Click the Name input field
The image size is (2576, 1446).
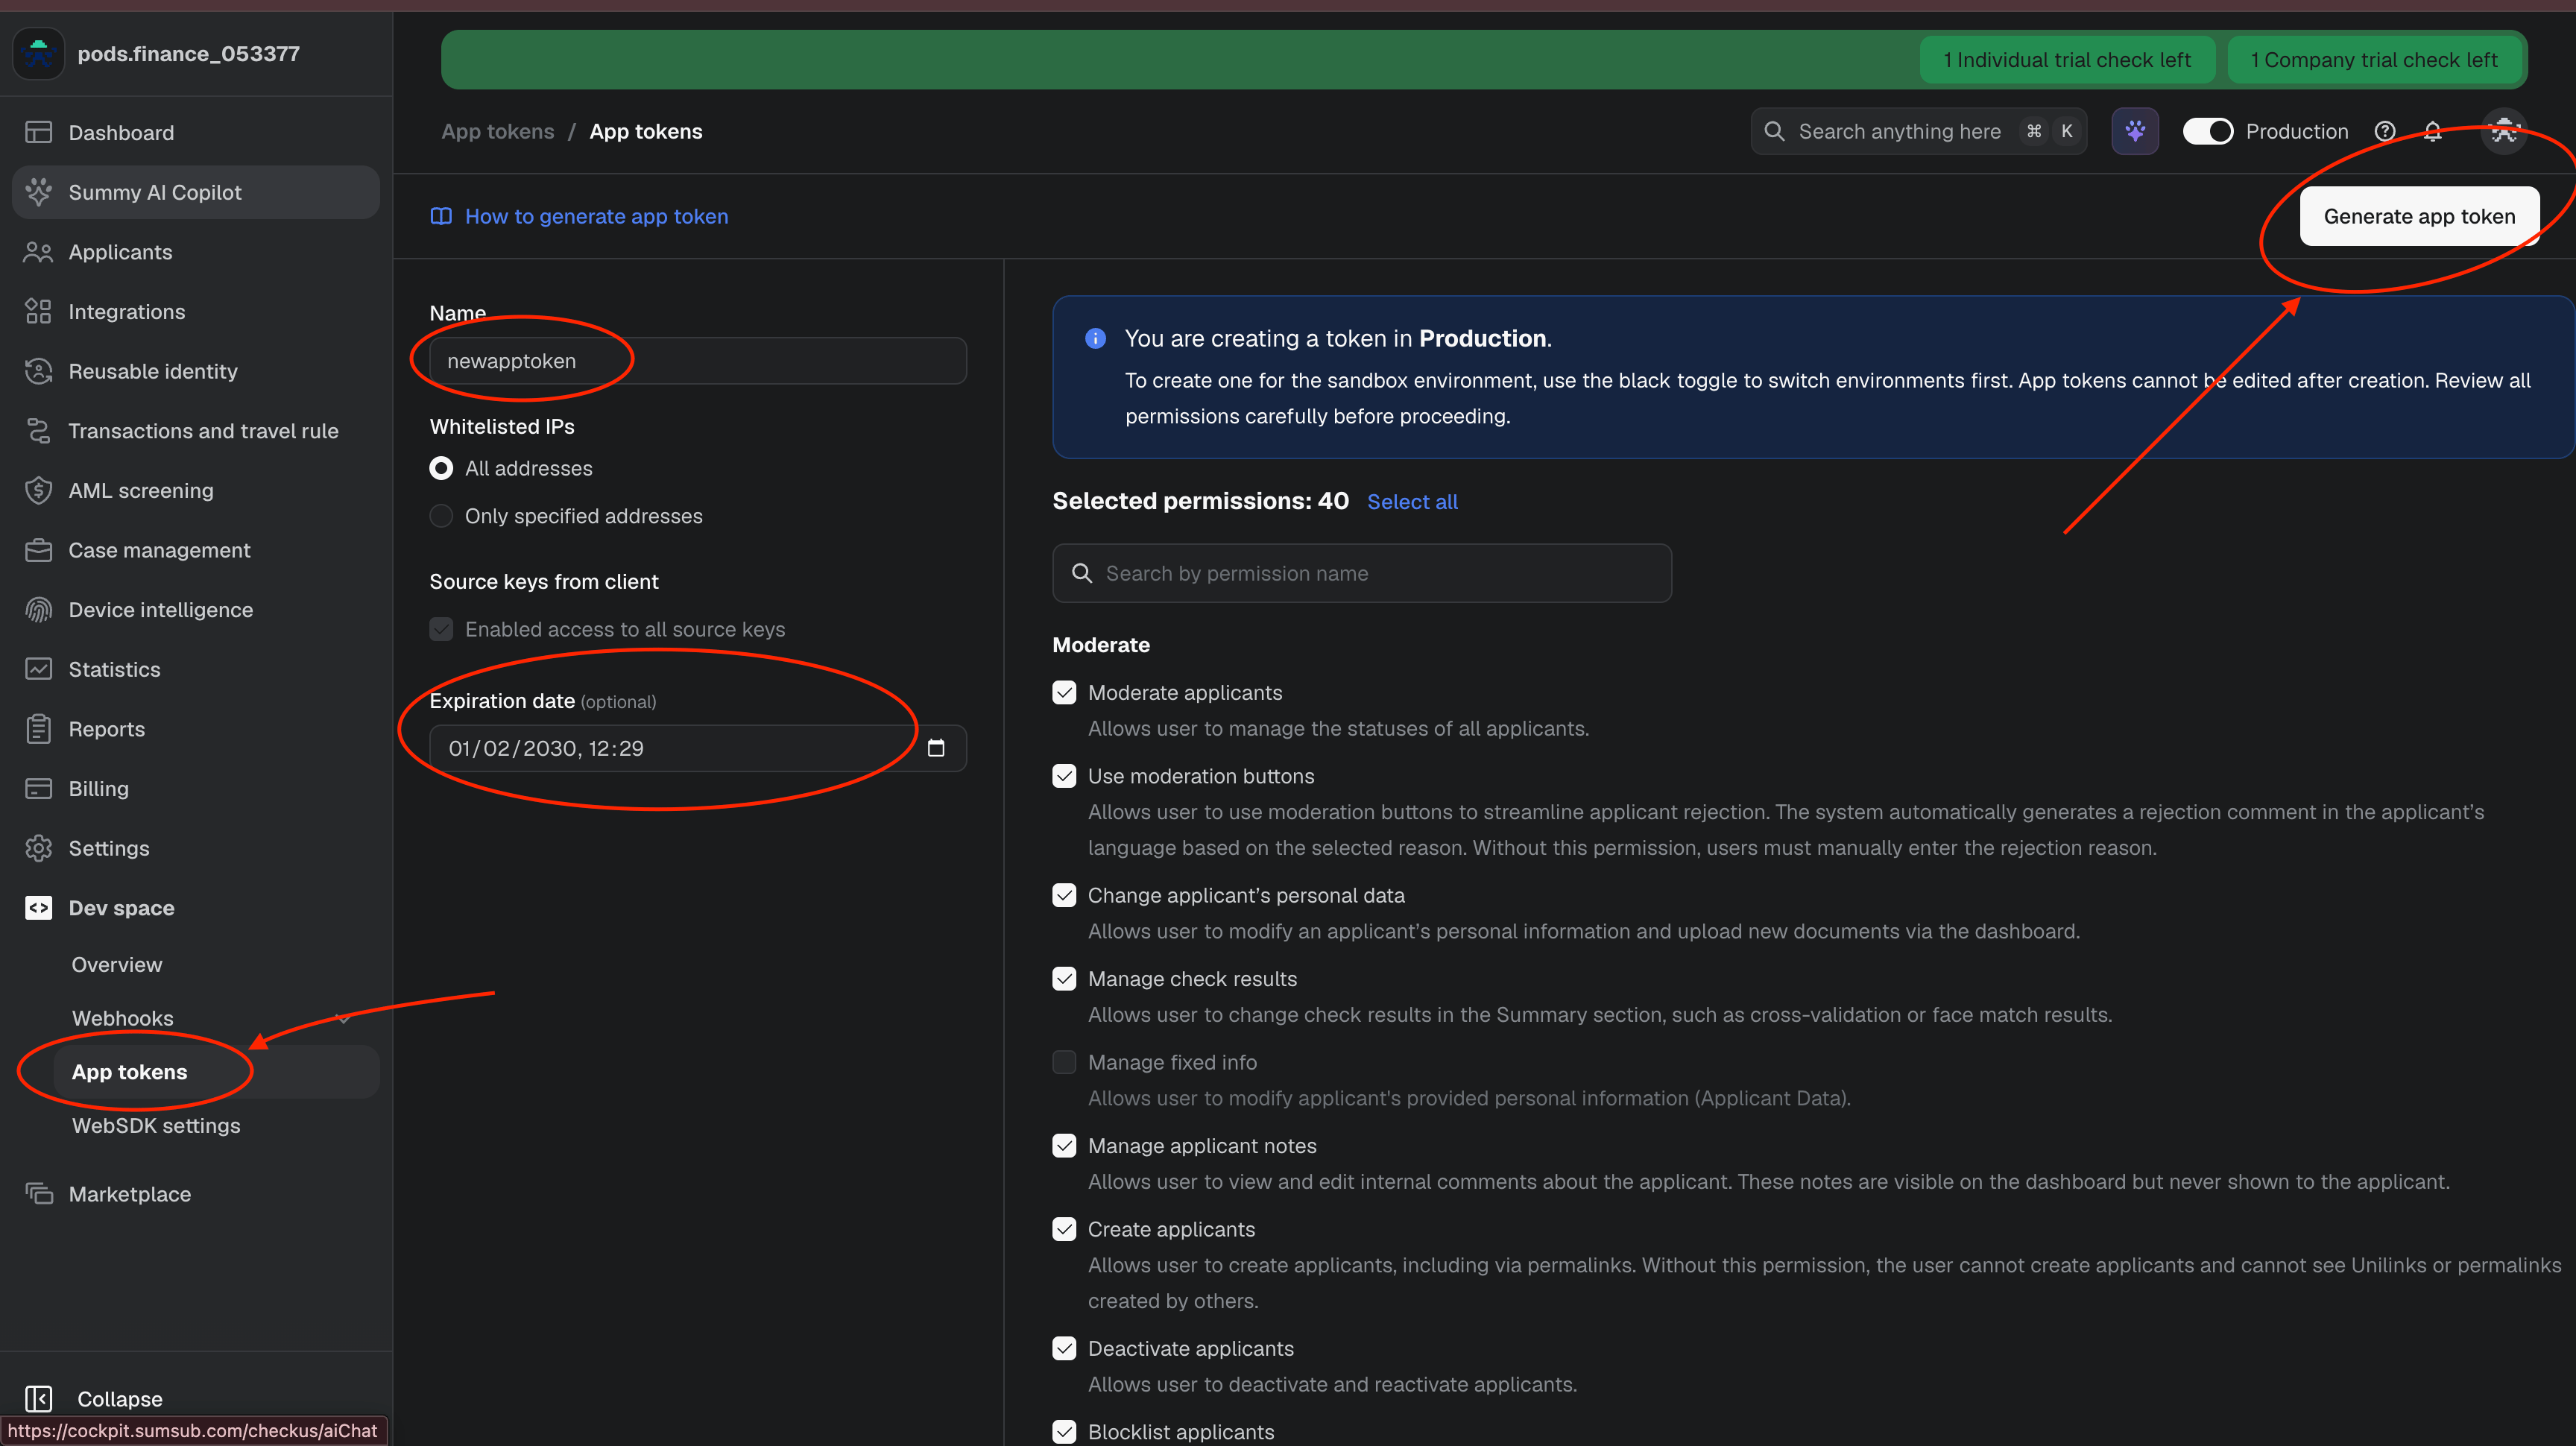coord(698,361)
